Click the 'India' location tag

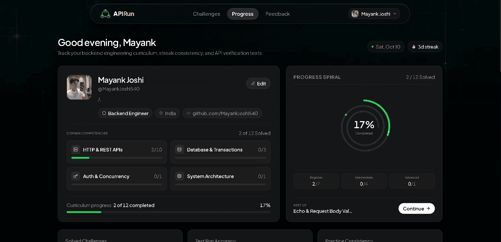(167, 113)
